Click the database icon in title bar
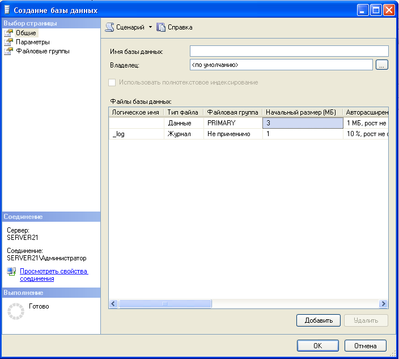 pyautogui.click(x=7, y=10)
